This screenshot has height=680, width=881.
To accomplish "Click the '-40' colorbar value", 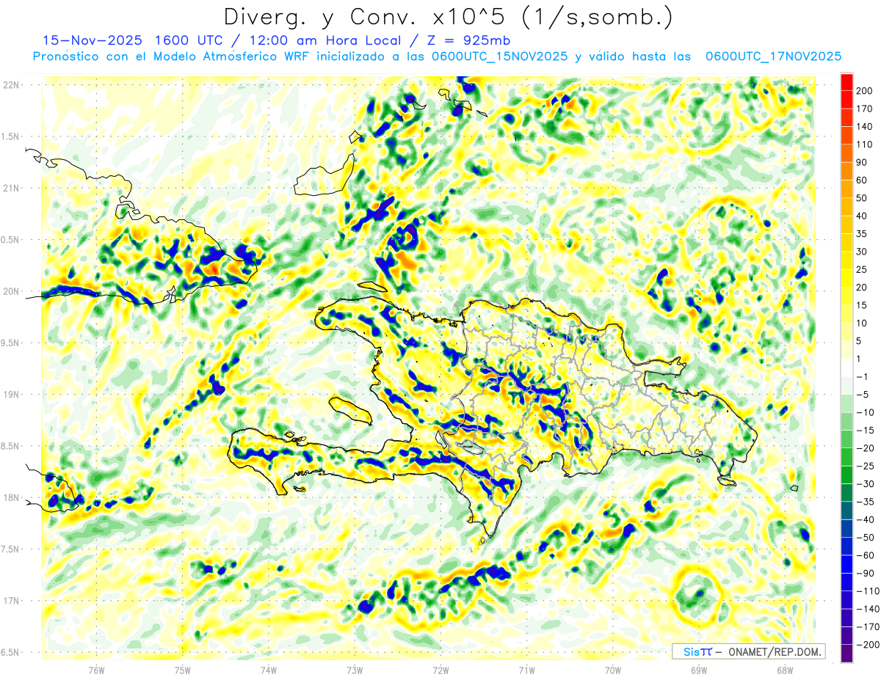I will [864, 519].
